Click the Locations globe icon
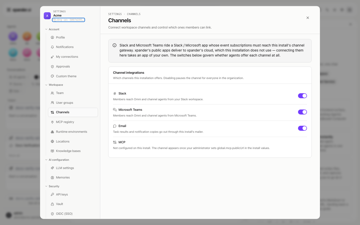The height and width of the screenshot is (225, 360). pyautogui.click(x=52, y=141)
